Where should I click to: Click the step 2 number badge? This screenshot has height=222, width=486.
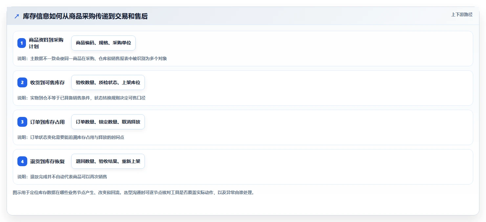[22, 82]
